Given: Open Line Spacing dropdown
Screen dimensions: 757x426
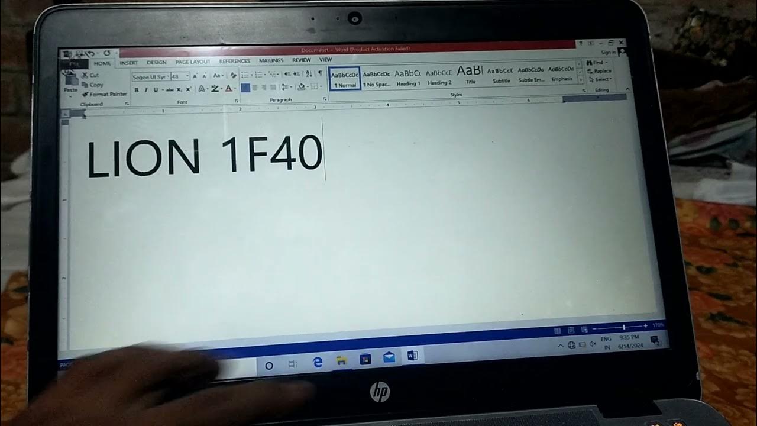Looking at the screenshot, I should [x=286, y=87].
